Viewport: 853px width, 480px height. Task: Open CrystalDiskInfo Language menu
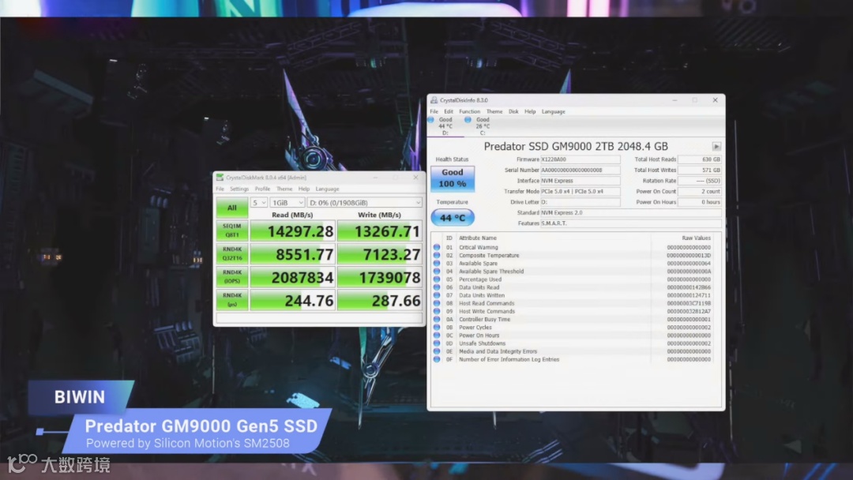(x=553, y=111)
